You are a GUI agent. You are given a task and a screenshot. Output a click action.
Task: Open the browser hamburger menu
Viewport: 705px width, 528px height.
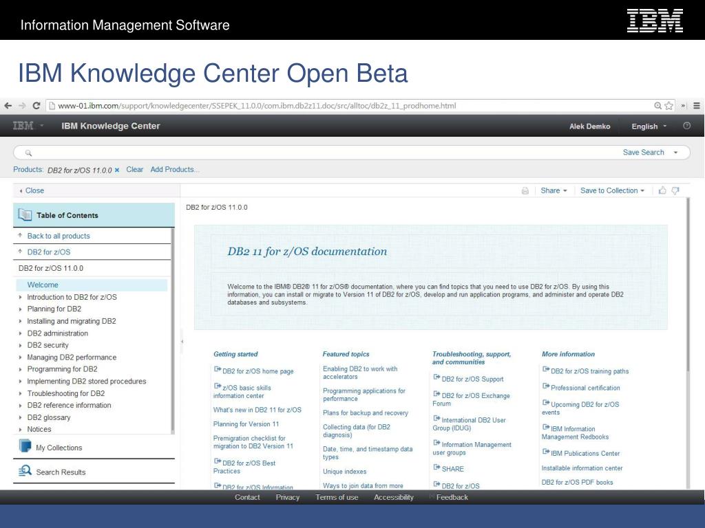tap(697, 106)
